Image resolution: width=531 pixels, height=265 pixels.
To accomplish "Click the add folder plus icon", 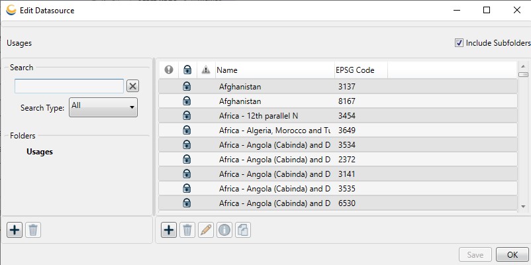I will coord(15,230).
